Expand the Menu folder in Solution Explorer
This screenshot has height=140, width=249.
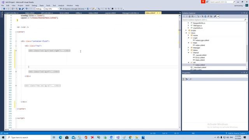click(x=189, y=50)
